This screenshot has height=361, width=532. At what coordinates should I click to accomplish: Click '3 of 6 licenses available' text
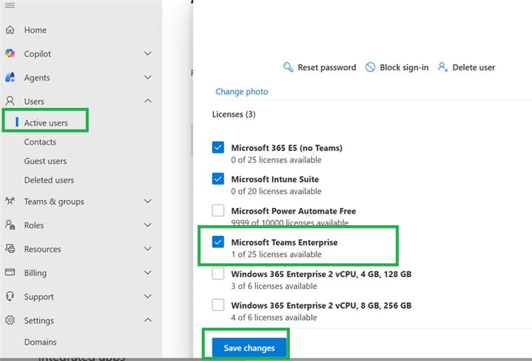pos(274,286)
